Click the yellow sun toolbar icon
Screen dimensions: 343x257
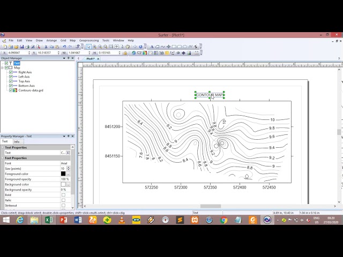(167, 53)
